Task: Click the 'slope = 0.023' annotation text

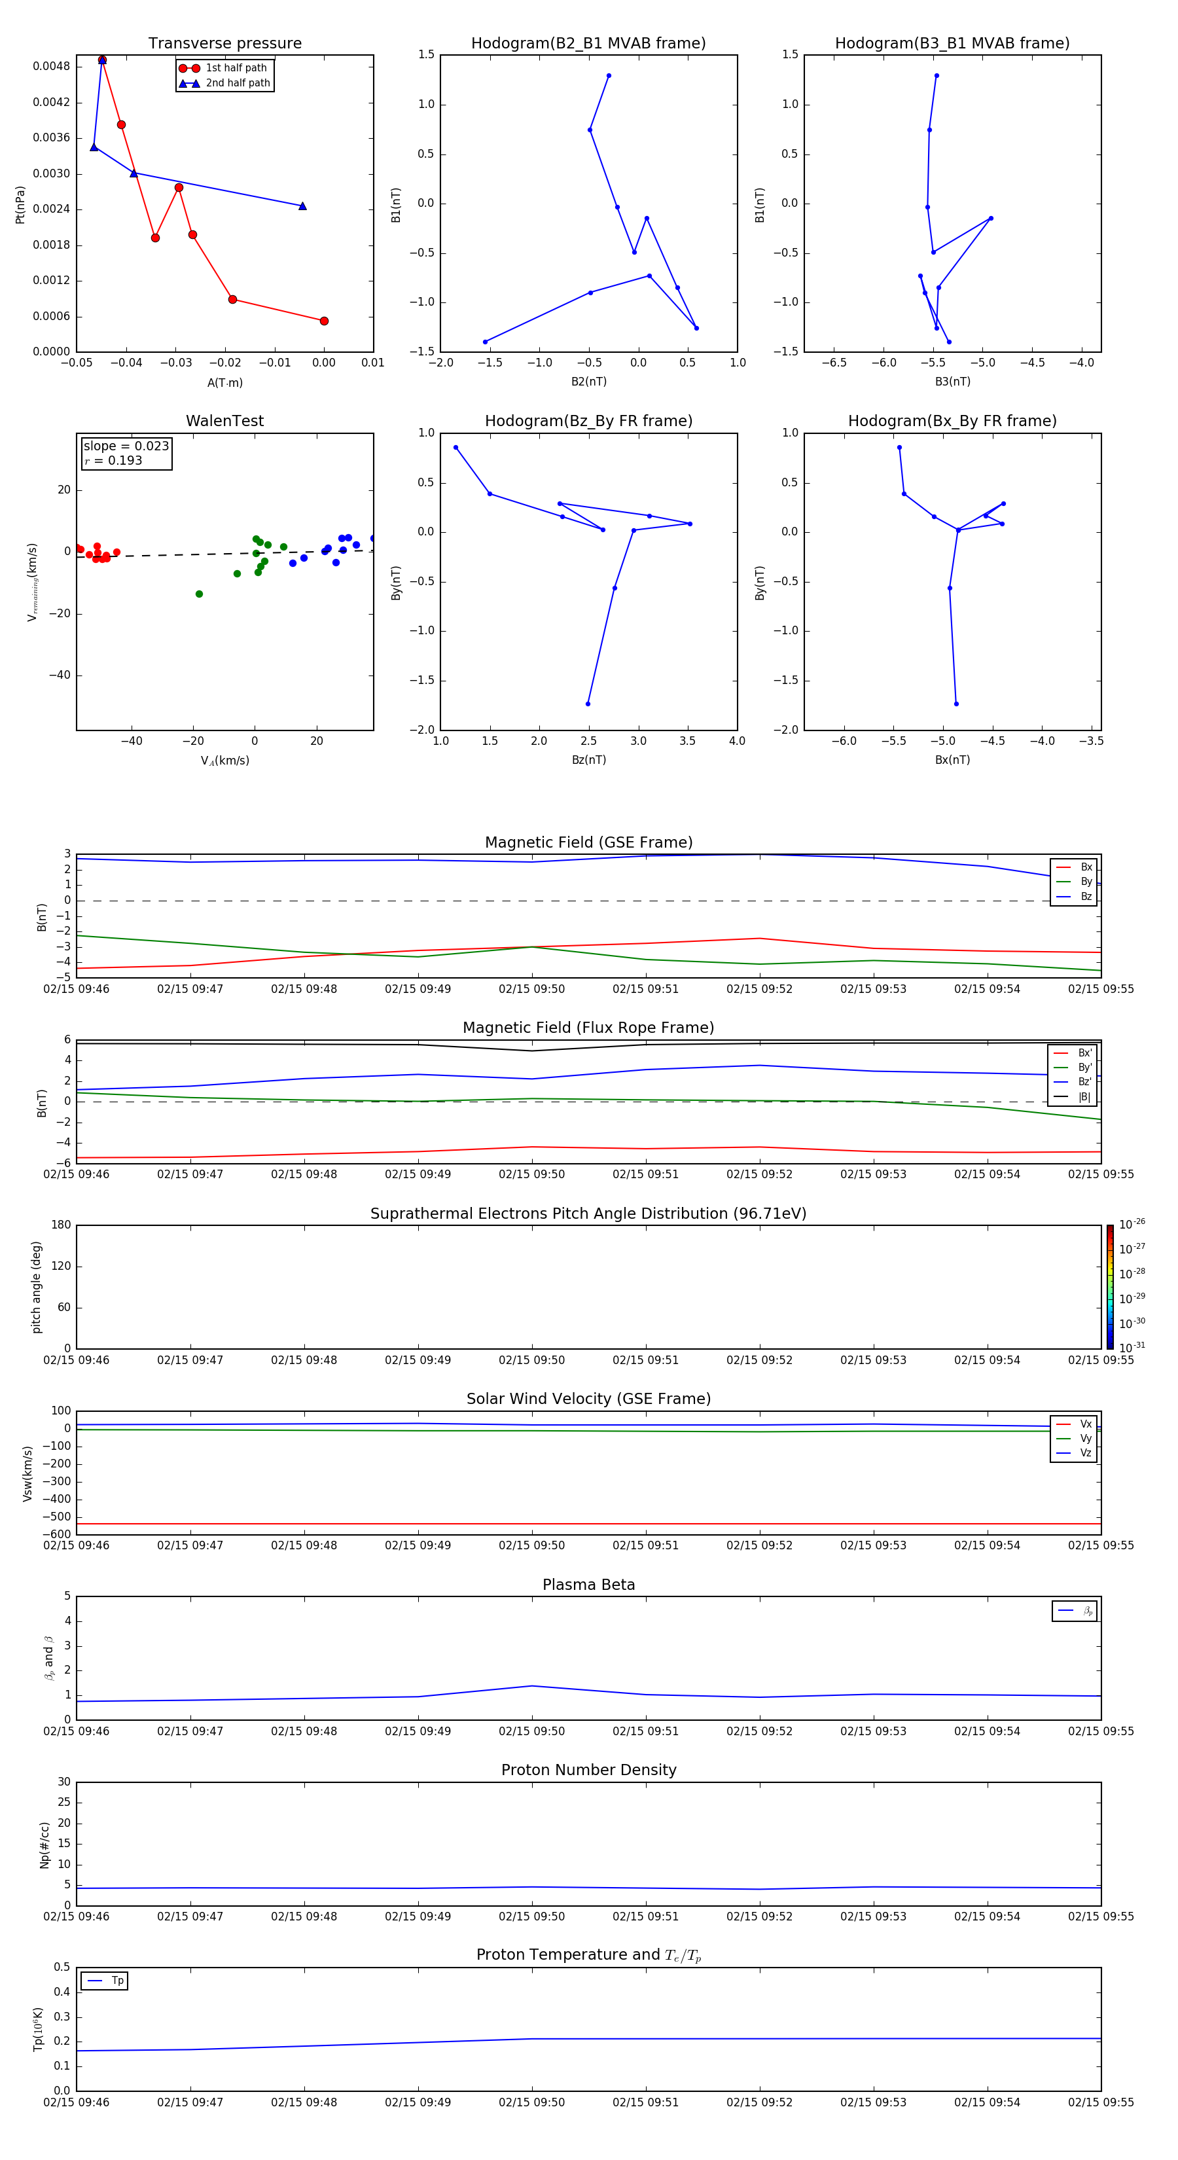Action: 126,446
